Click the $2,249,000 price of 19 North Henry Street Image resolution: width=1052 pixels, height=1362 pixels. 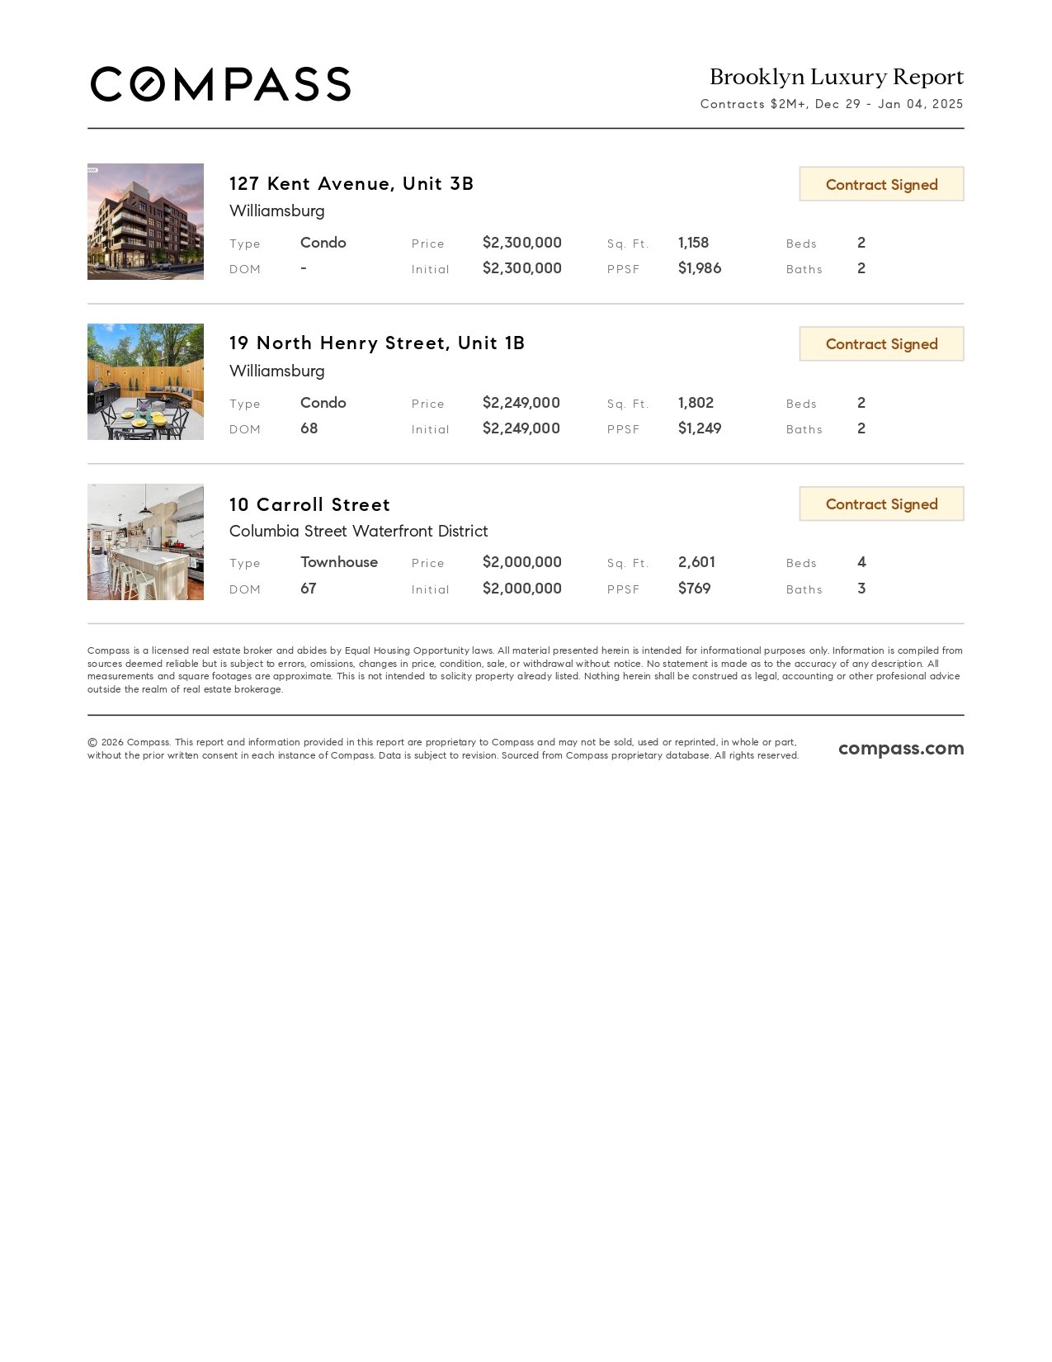click(x=521, y=403)
